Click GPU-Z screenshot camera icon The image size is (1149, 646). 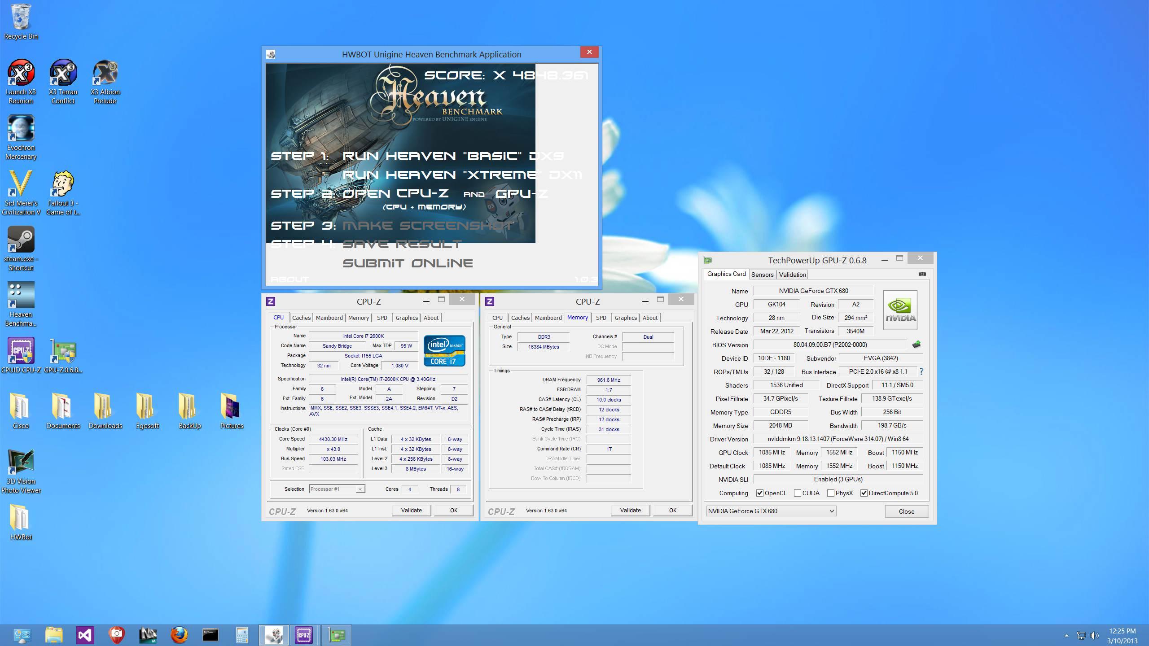click(x=922, y=274)
